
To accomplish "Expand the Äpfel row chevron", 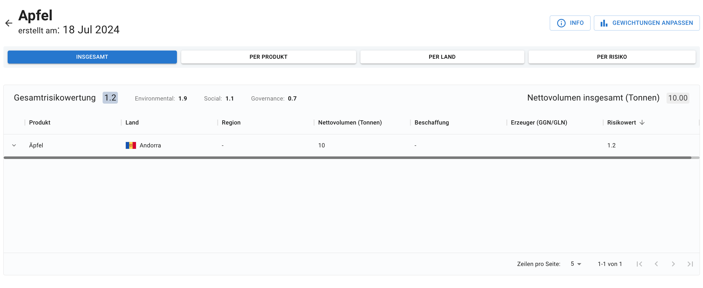I will click(14, 145).
